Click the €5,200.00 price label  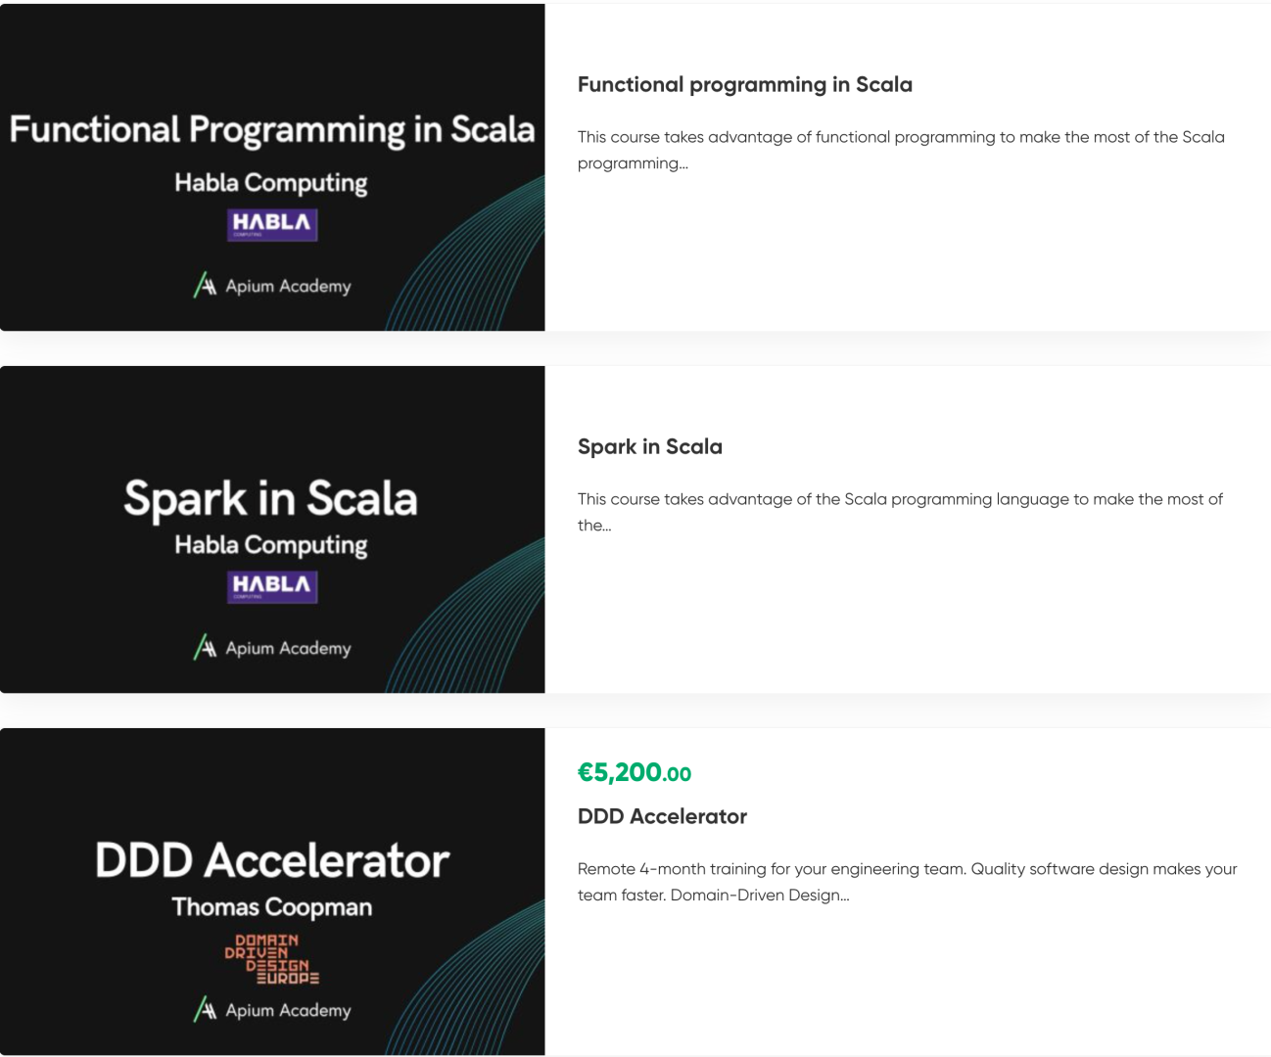635,773
